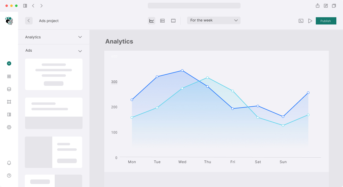Click the browser share icon in title bar
Image resolution: width=343 pixels, height=187 pixels.
318,5
